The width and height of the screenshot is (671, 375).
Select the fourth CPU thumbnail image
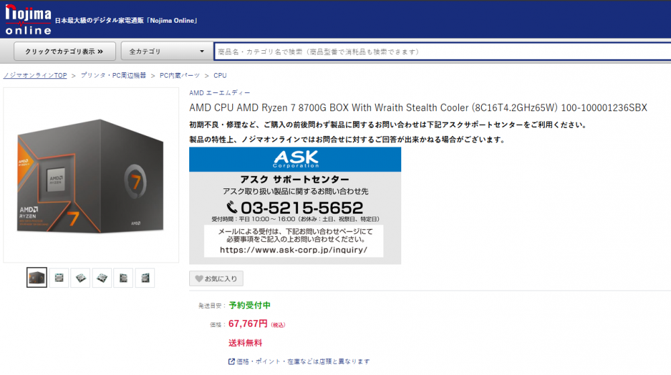[x=102, y=278]
